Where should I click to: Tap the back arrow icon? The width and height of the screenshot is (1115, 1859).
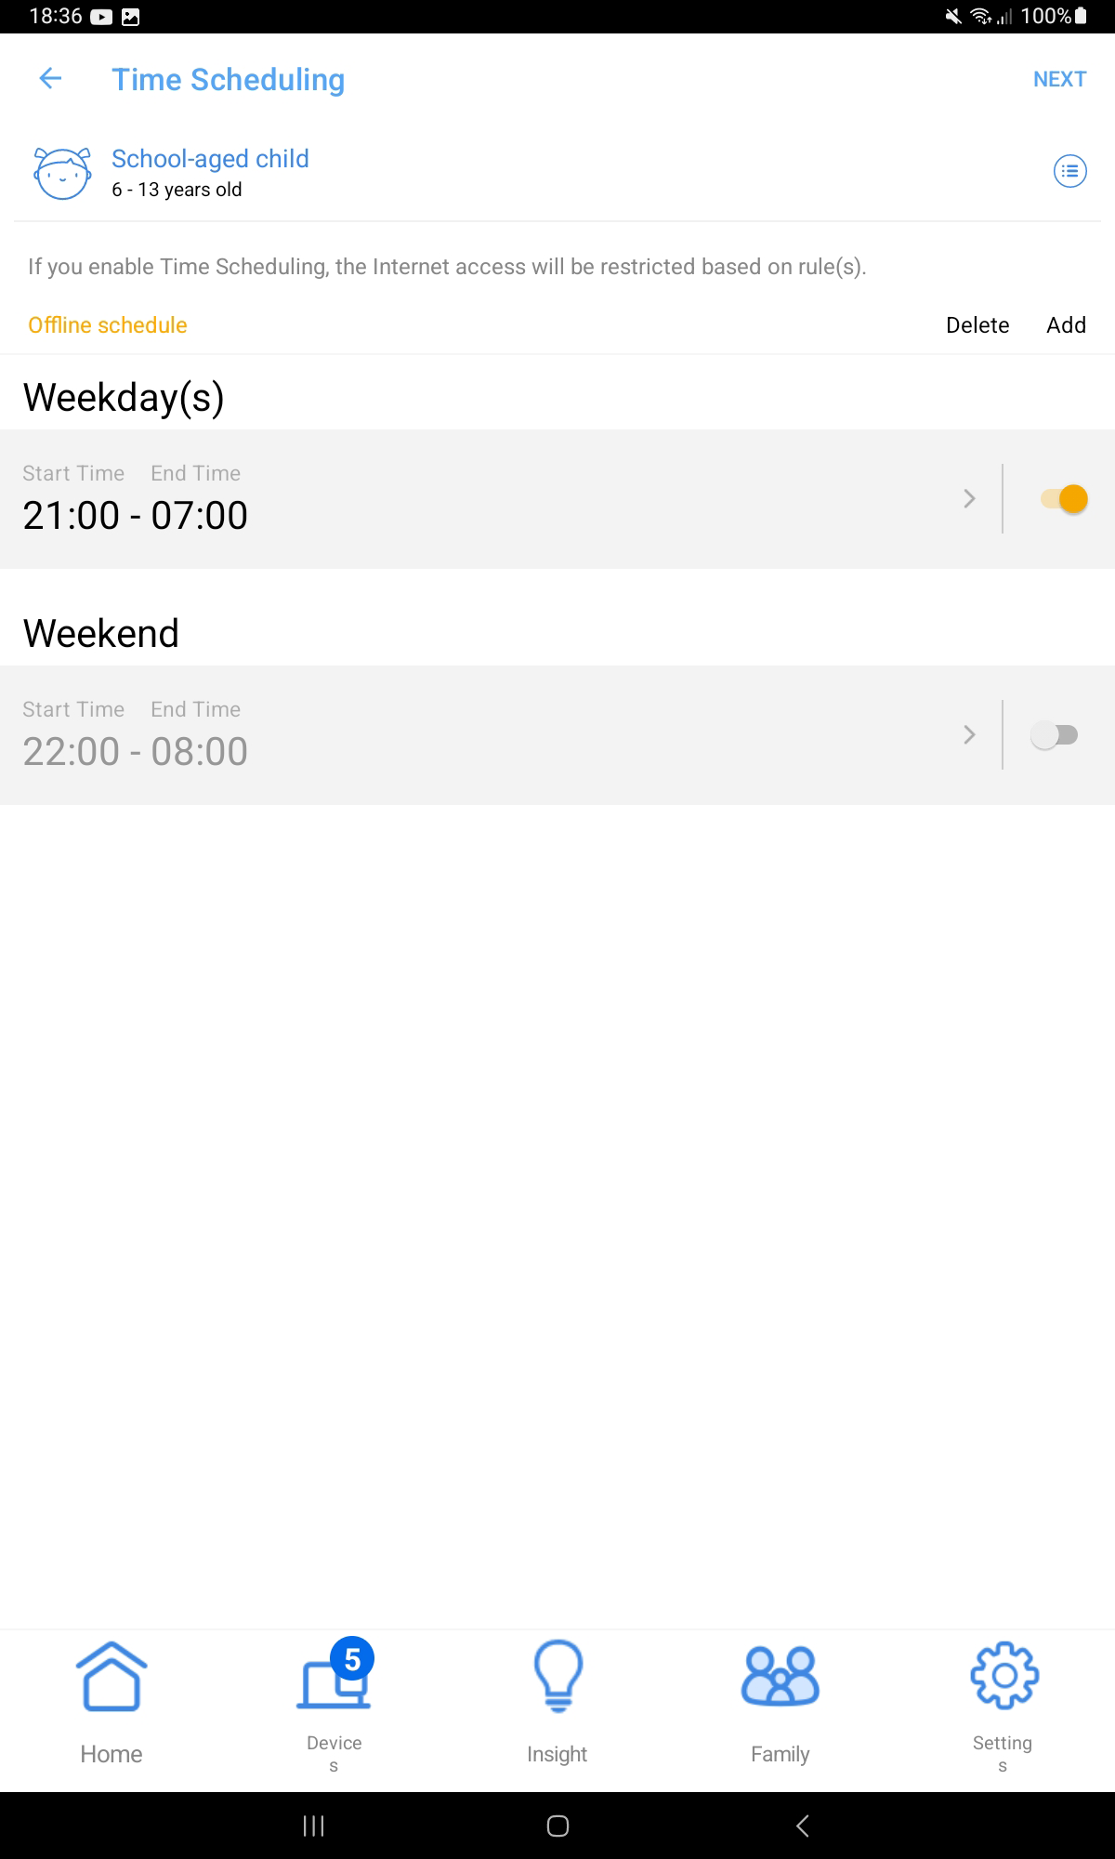pos(50,79)
